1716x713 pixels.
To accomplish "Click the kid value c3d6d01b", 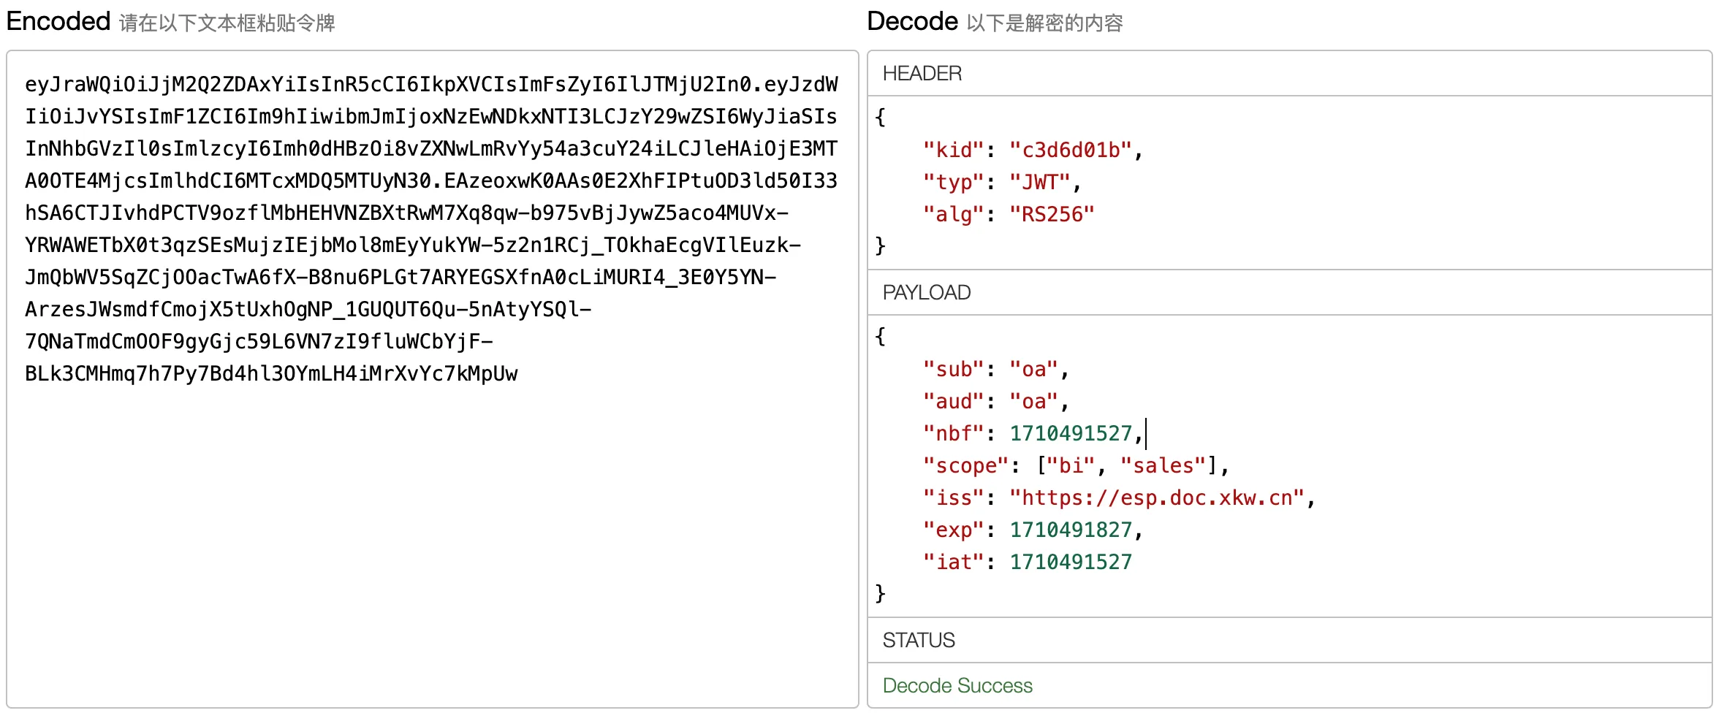I will 1070,150.
